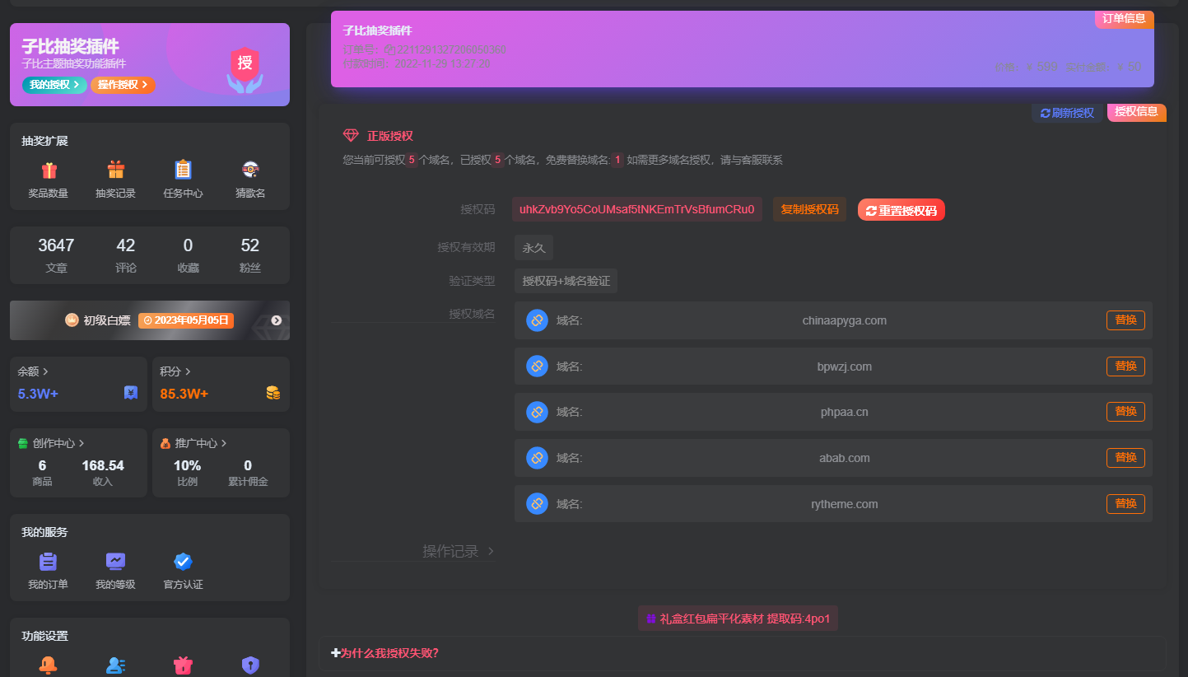Click the coin stack icon beside 积分

coord(273,393)
